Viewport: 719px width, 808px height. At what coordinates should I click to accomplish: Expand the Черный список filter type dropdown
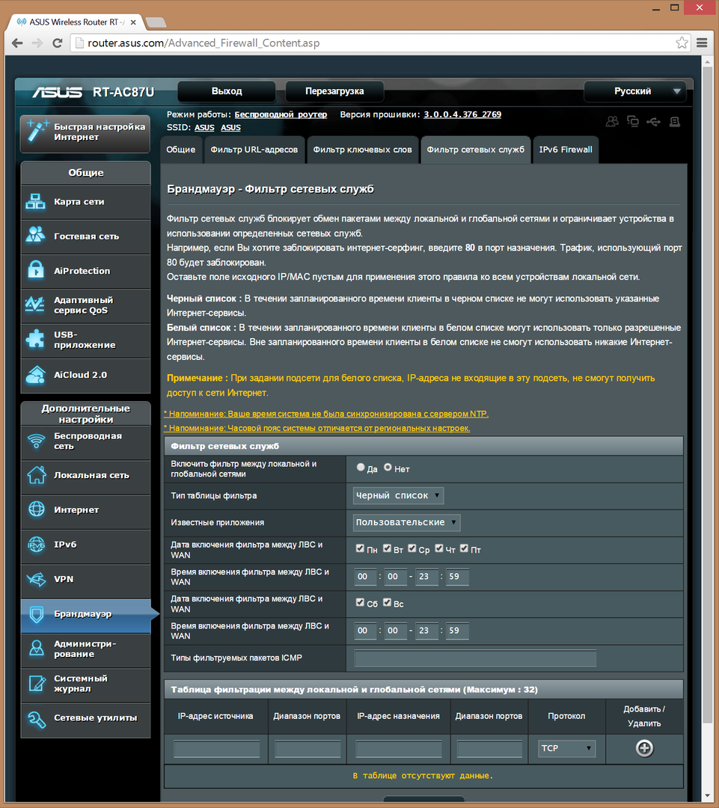click(x=398, y=495)
